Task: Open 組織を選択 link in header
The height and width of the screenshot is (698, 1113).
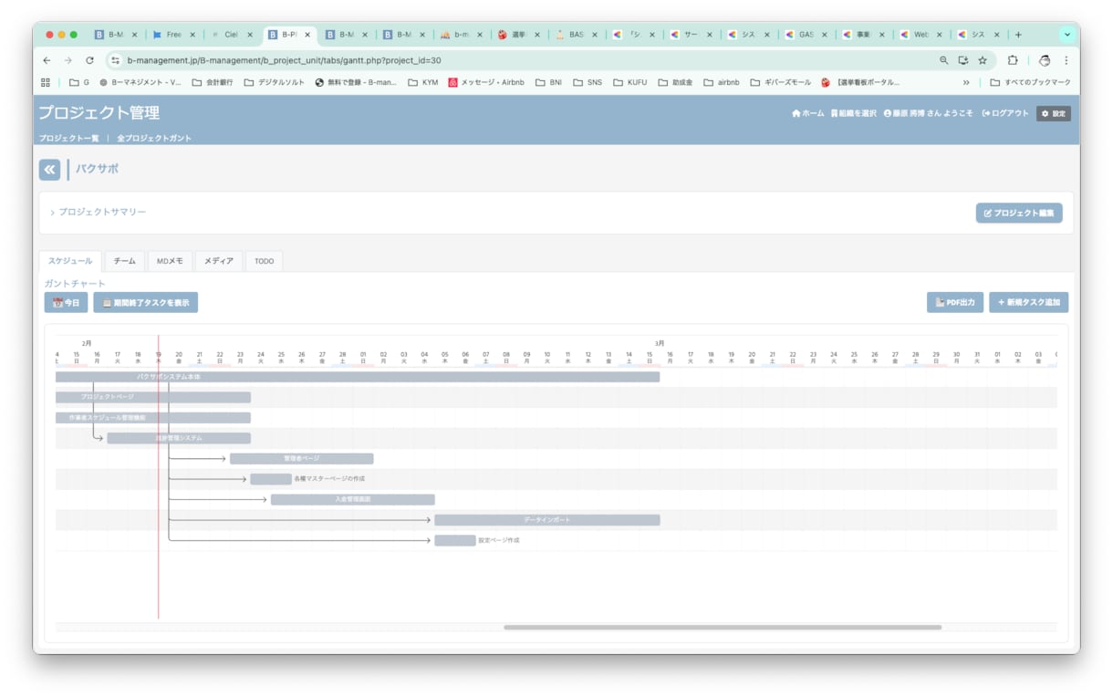Action: tap(853, 114)
